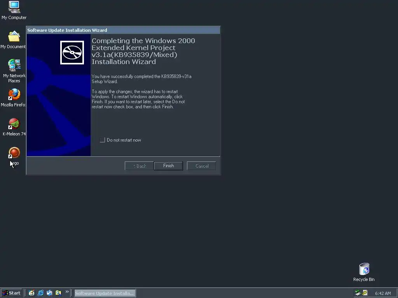
Task: Open the Start menu
Action: [x=11, y=293]
